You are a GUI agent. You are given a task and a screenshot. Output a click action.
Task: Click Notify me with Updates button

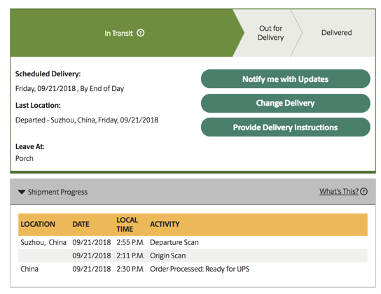pos(286,79)
